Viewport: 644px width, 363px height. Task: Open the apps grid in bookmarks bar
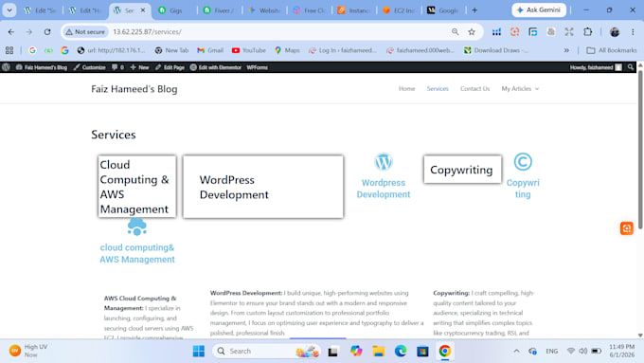(9, 50)
